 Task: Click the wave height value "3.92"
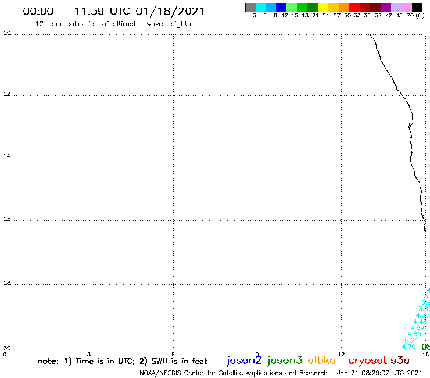point(424,309)
